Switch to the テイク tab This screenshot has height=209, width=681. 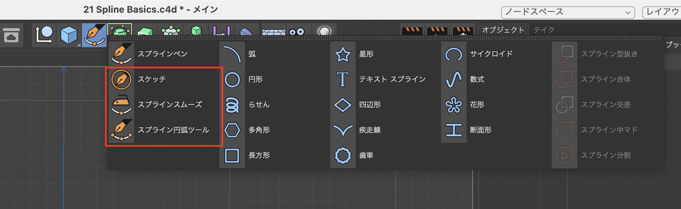(544, 30)
